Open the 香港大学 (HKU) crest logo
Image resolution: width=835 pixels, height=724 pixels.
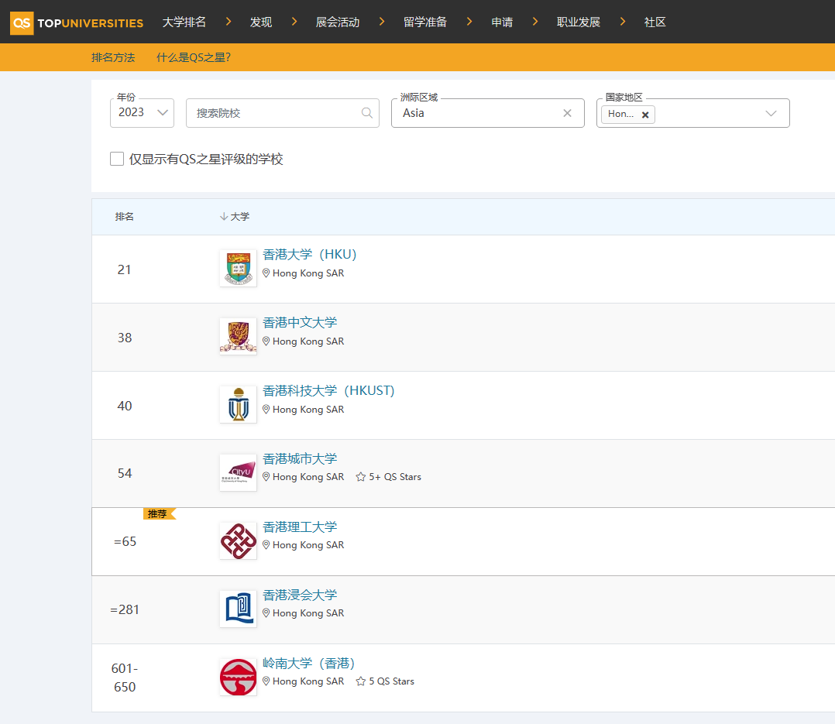[x=238, y=268]
